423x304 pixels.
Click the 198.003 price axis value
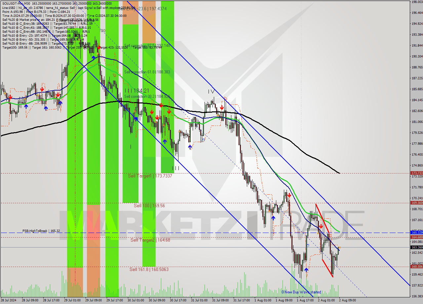[x=417, y=2]
